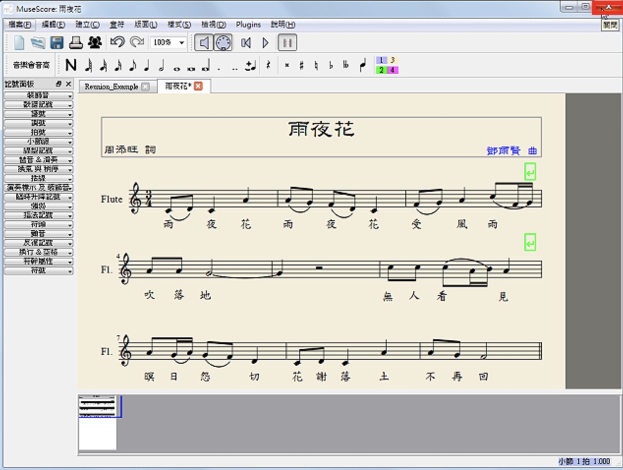Apply the sharp accidental
The height and width of the screenshot is (470, 623).
[x=301, y=65]
